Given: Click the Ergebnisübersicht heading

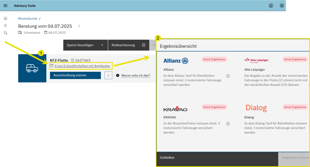Looking at the screenshot, I should coord(178,46).
